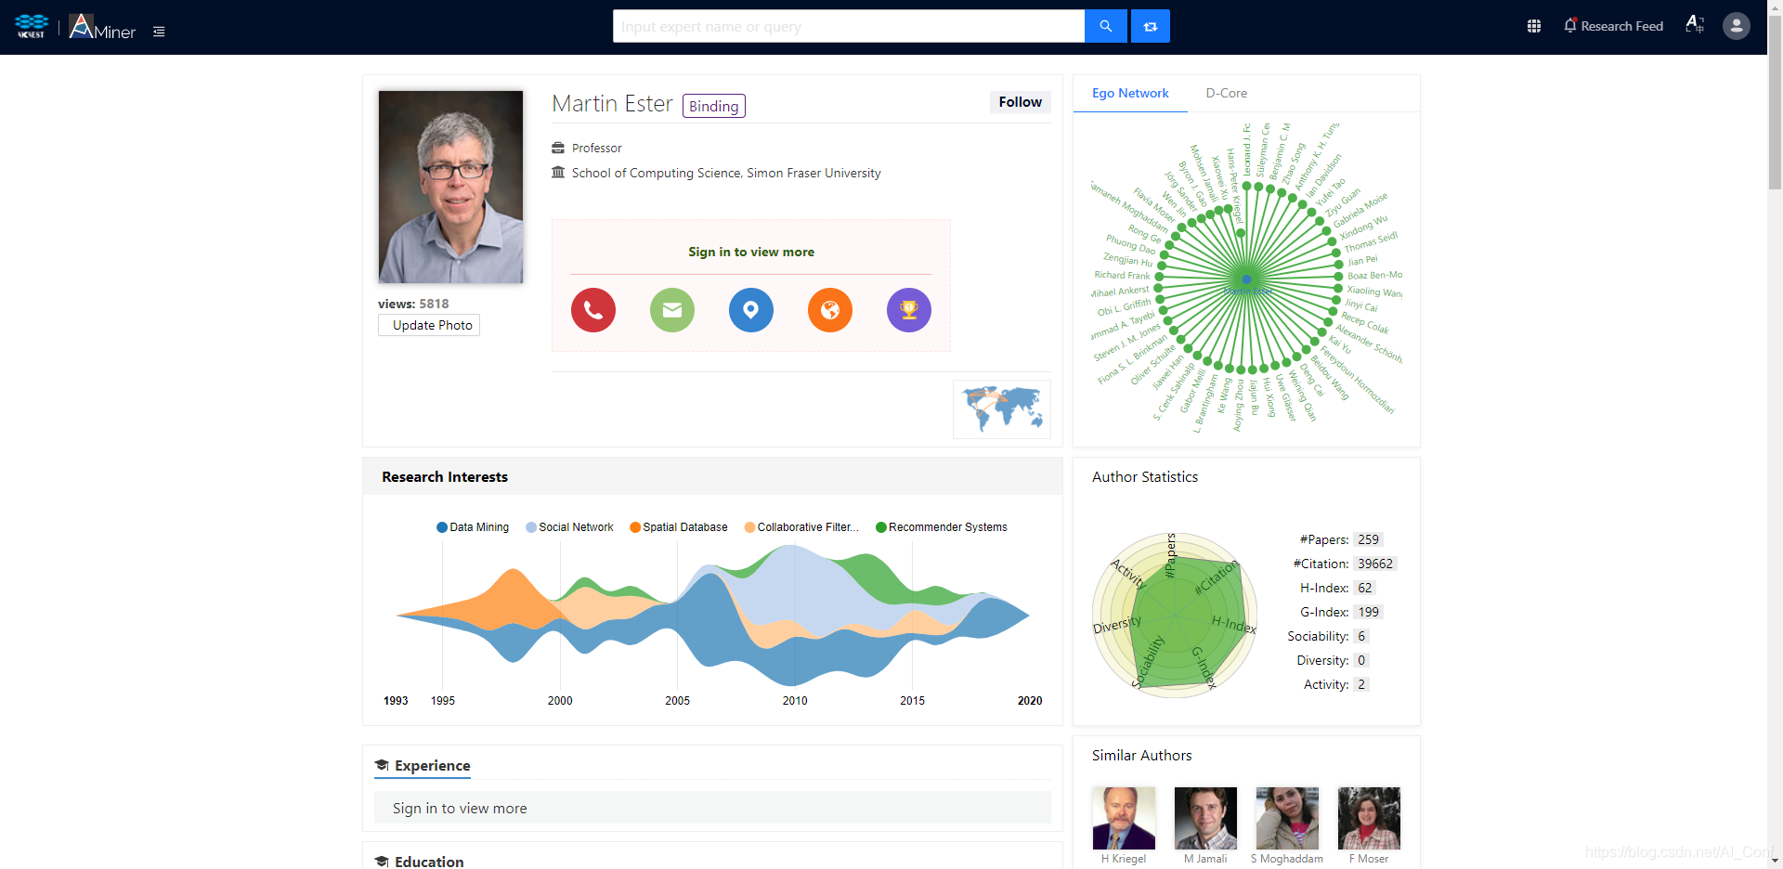The width and height of the screenshot is (1783, 869).
Task: Click the H-Index value 62
Action: tap(1364, 588)
